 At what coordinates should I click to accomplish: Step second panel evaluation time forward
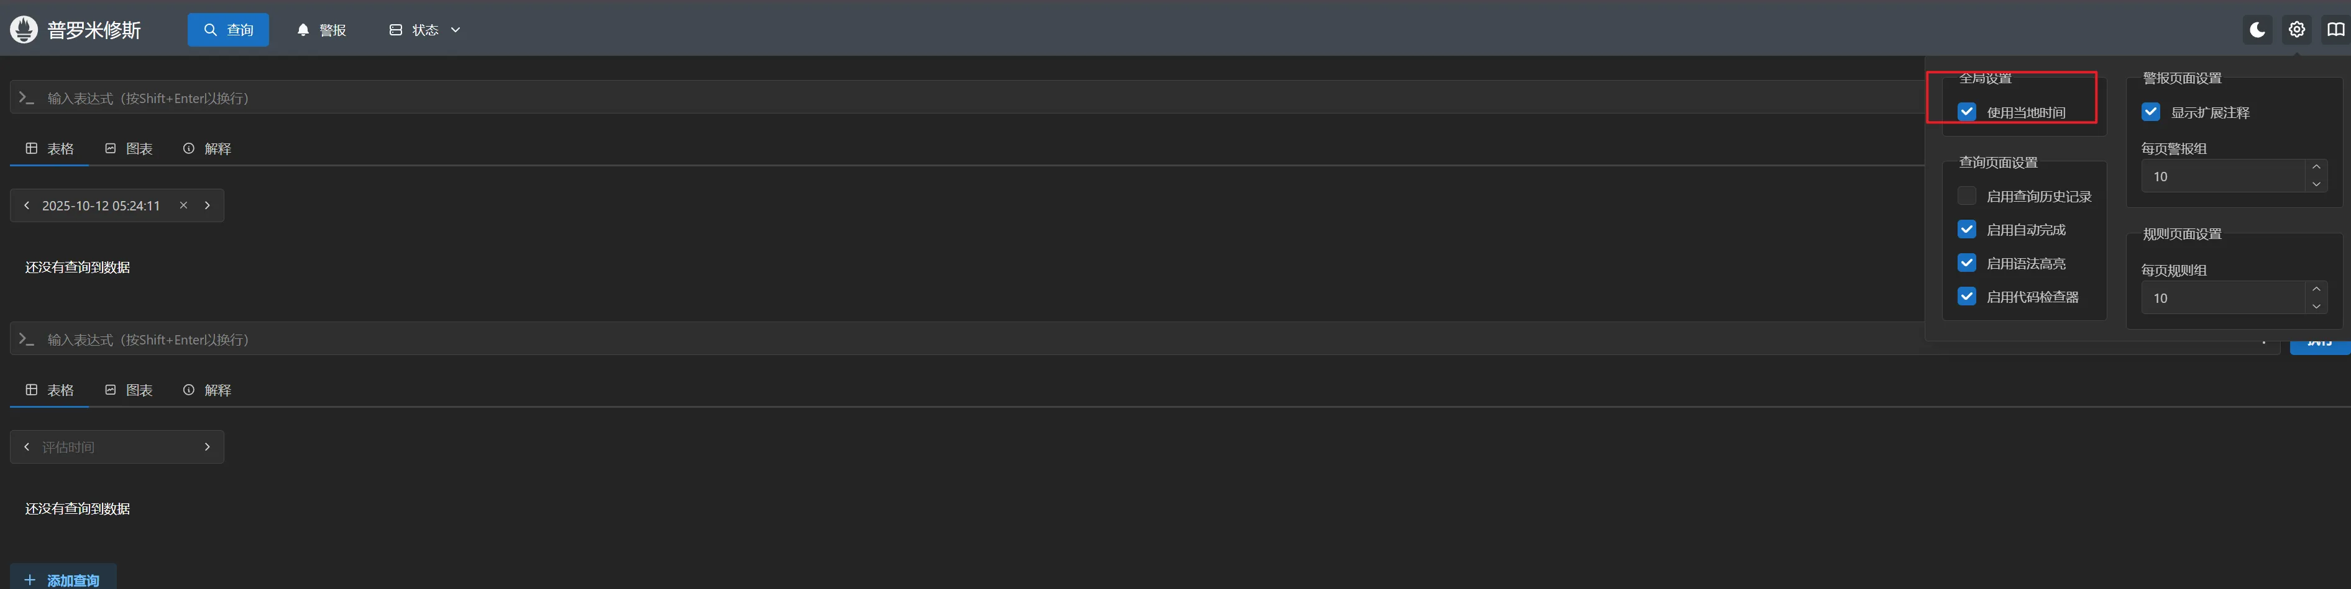click(x=207, y=447)
